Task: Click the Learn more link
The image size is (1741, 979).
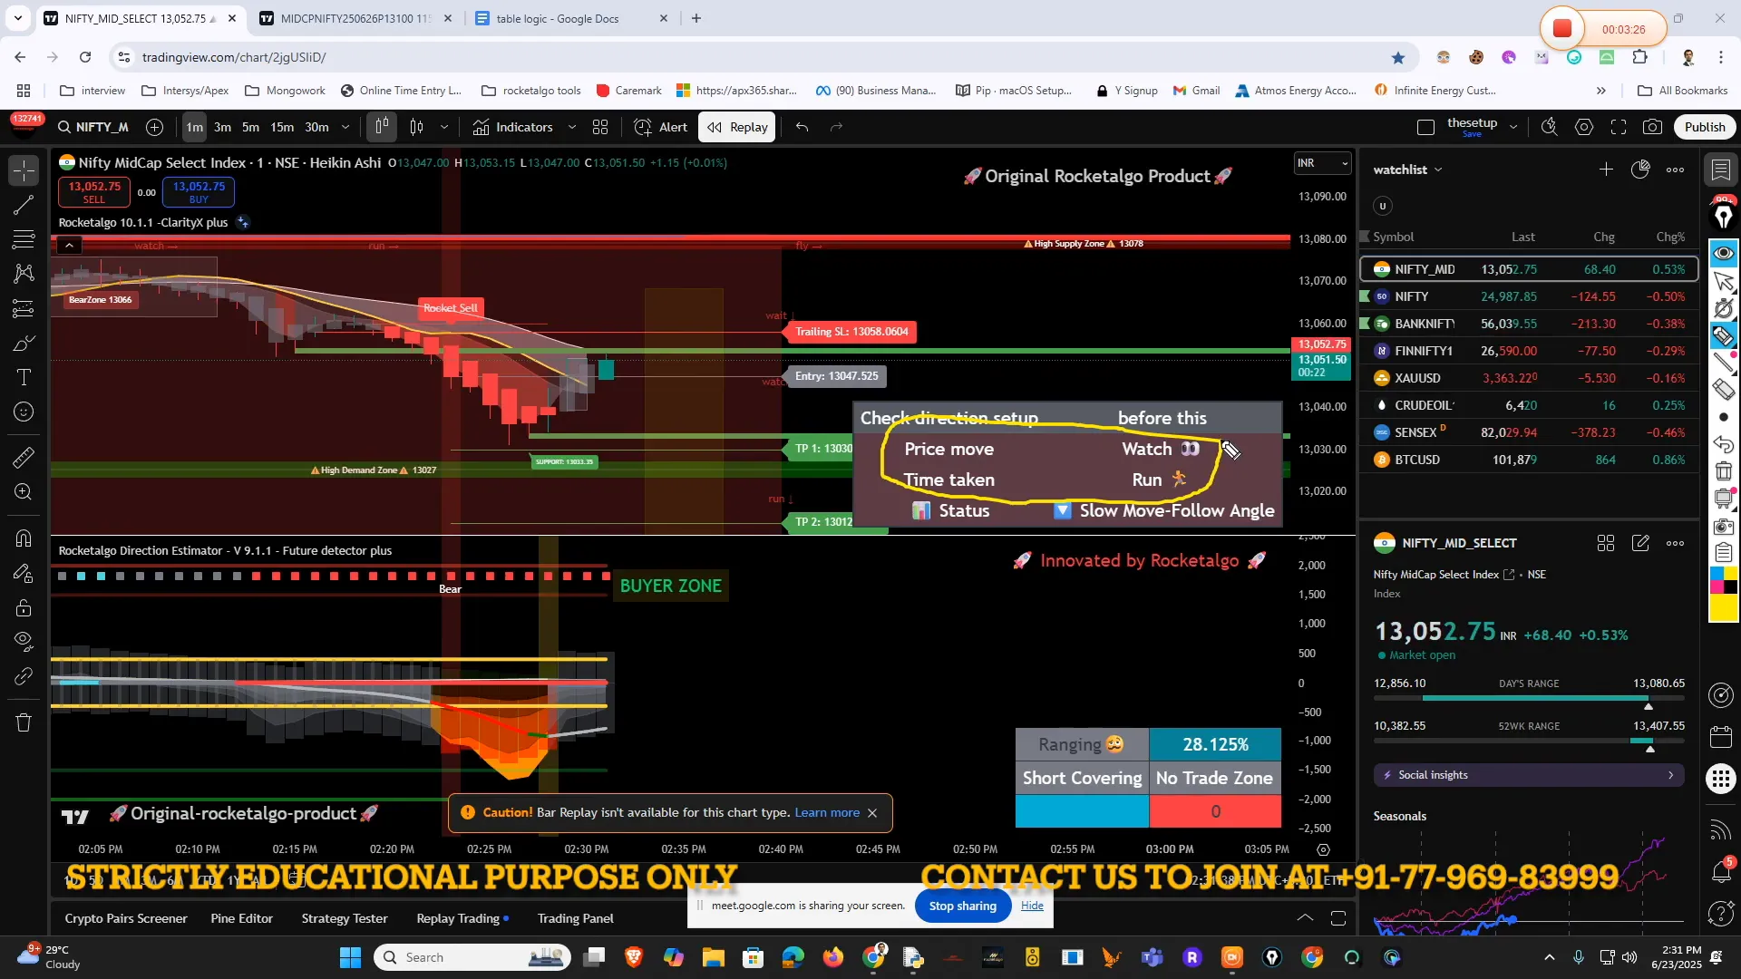Action: tap(827, 812)
